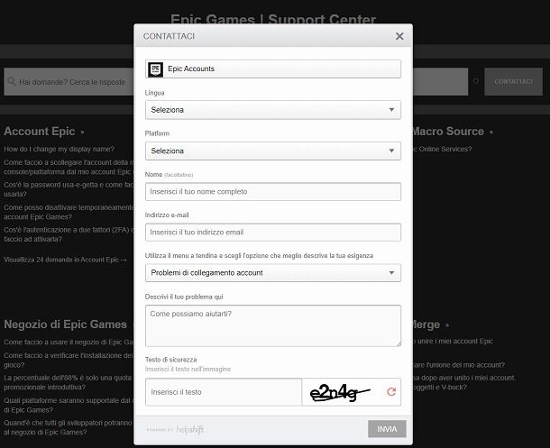The image size is (550, 448).
Task: Click the Indirizzo e-mail label
Action: (x=167, y=215)
